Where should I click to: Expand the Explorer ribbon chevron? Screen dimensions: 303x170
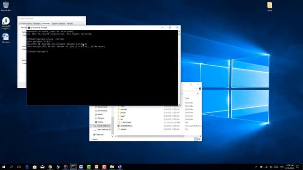tap(197, 89)
